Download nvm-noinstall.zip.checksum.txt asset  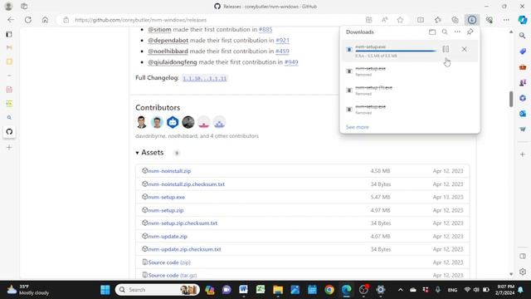click(186, 184)
